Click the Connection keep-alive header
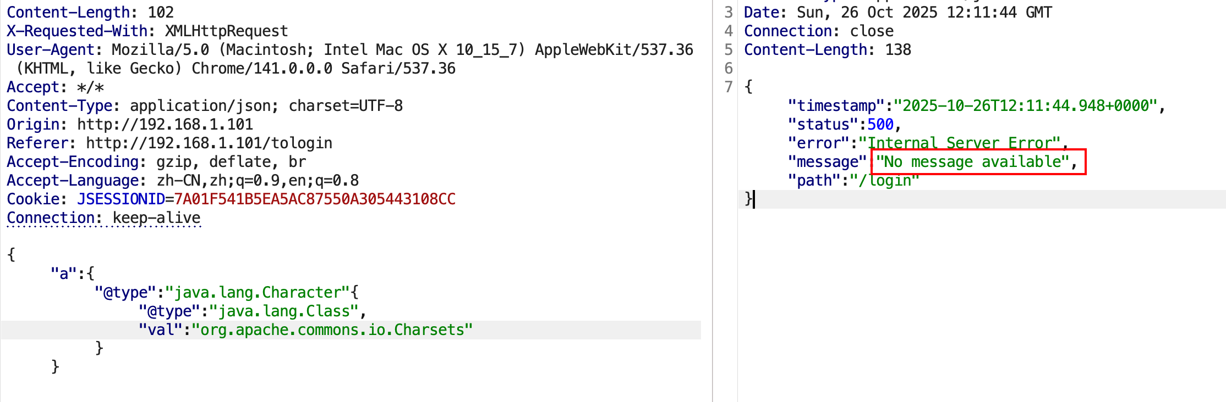The width and height of the screenshot is (1226, 402). [x=103, y=217]
